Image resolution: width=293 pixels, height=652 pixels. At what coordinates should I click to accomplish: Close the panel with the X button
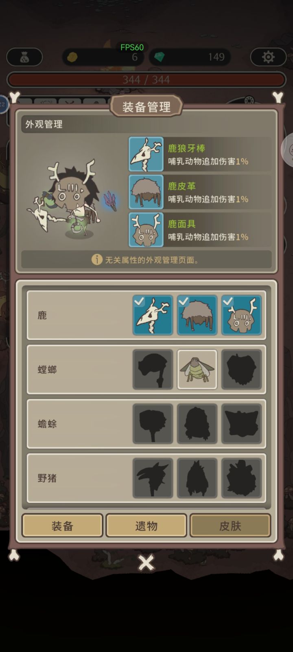click(x=146, y=563)
